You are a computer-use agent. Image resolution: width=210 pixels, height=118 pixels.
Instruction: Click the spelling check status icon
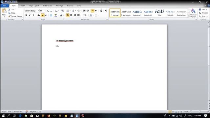tap(26, 111)
